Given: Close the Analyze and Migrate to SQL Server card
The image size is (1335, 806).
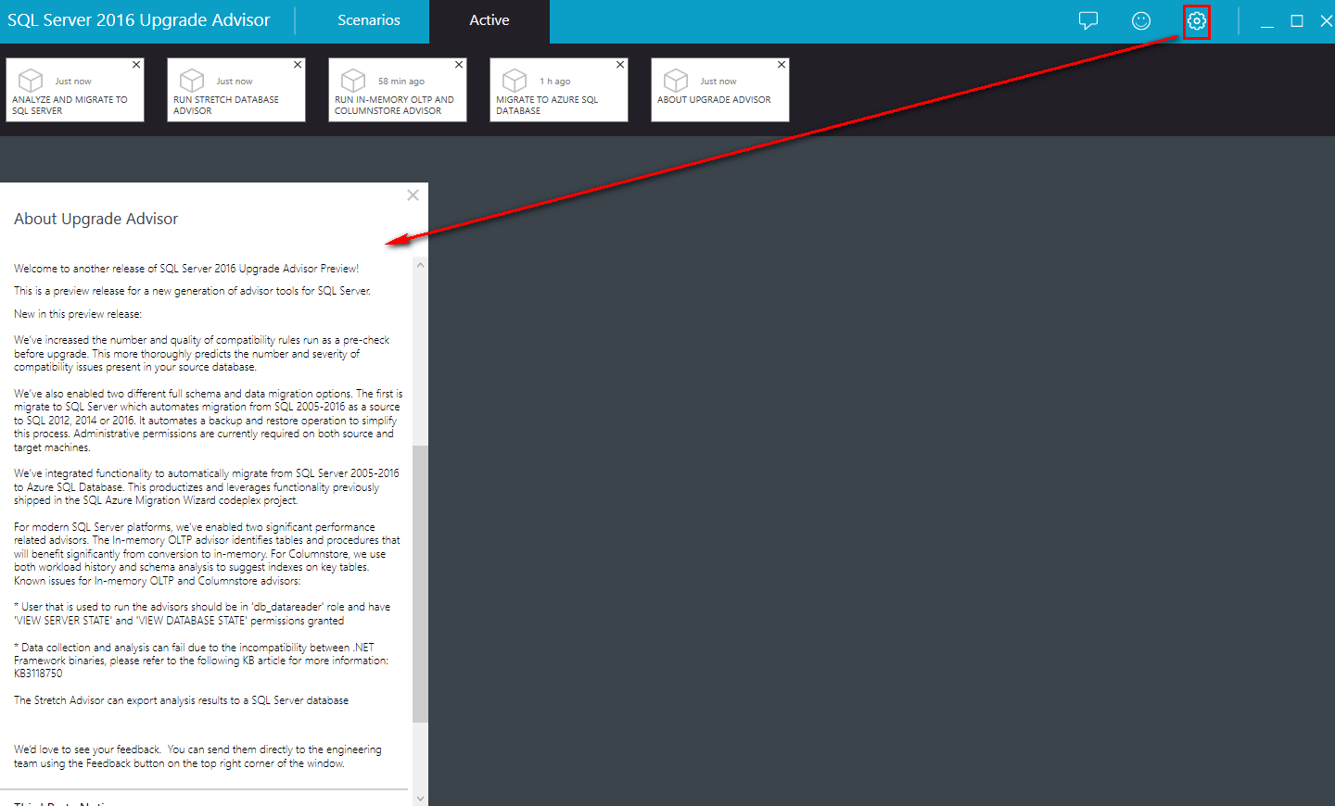Looking at the screenshot, I should [136, 65].
